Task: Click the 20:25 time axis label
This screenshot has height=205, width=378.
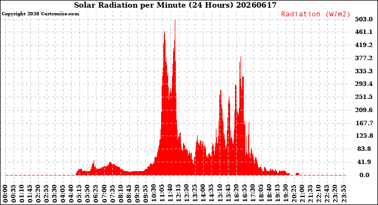Action: [294, 194]
